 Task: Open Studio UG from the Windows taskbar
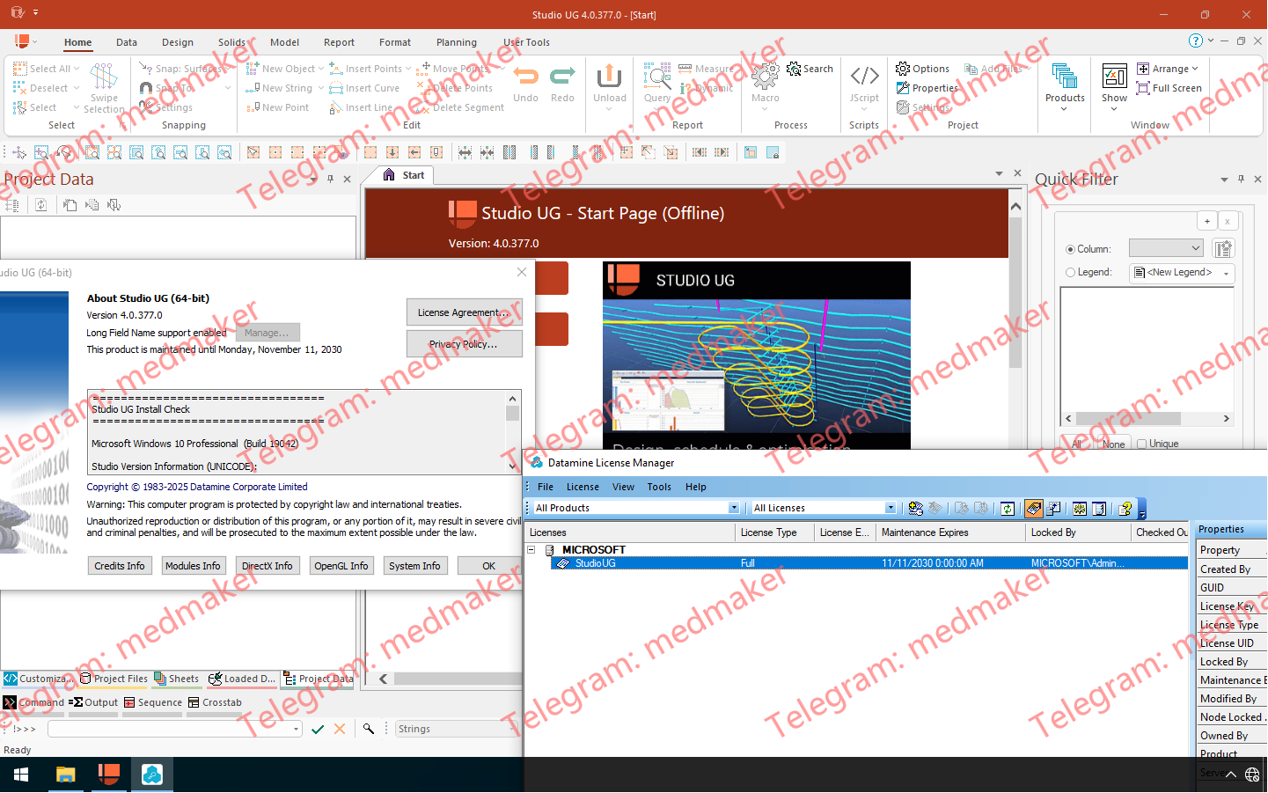108,774
